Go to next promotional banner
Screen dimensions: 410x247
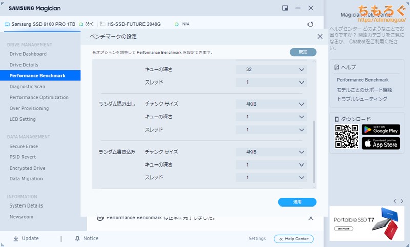pos(402,201)
